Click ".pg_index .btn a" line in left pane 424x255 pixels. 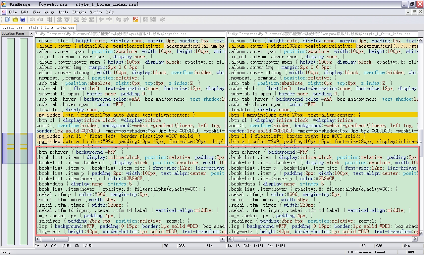coord(130,141)
